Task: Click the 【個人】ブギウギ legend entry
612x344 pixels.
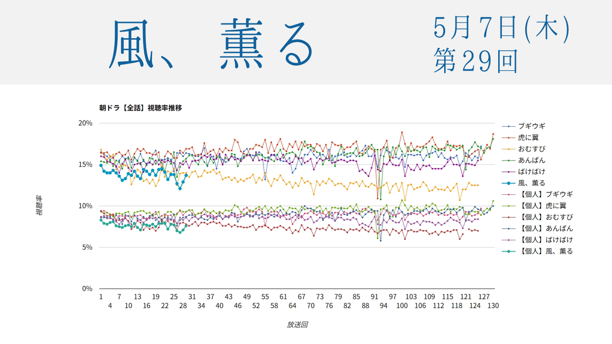Action: pos(537,194)
